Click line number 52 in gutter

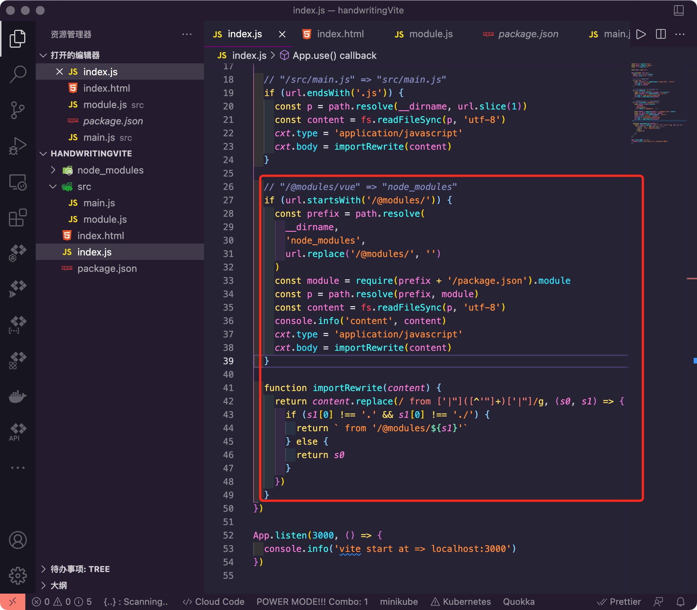(228, 535)
